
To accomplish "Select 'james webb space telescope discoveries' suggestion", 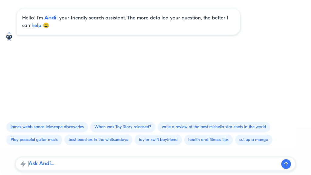I will tap(47, 127).
